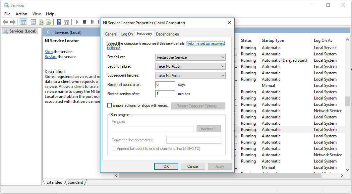Click the Cancel button
The height and width of the screenshot is (194, 352).
click(x=193, y=166)
